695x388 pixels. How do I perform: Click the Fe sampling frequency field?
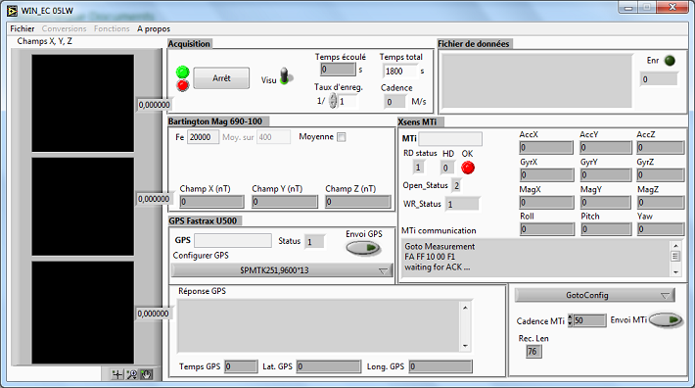coord(203,137)
